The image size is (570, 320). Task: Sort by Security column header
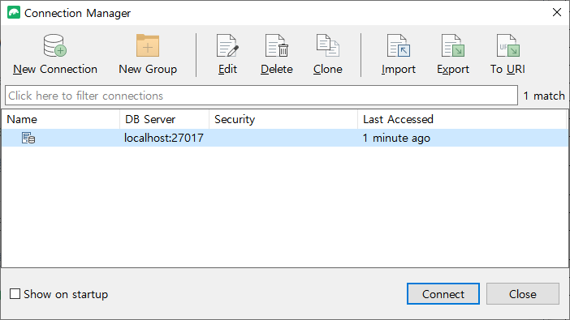(283, 119)
